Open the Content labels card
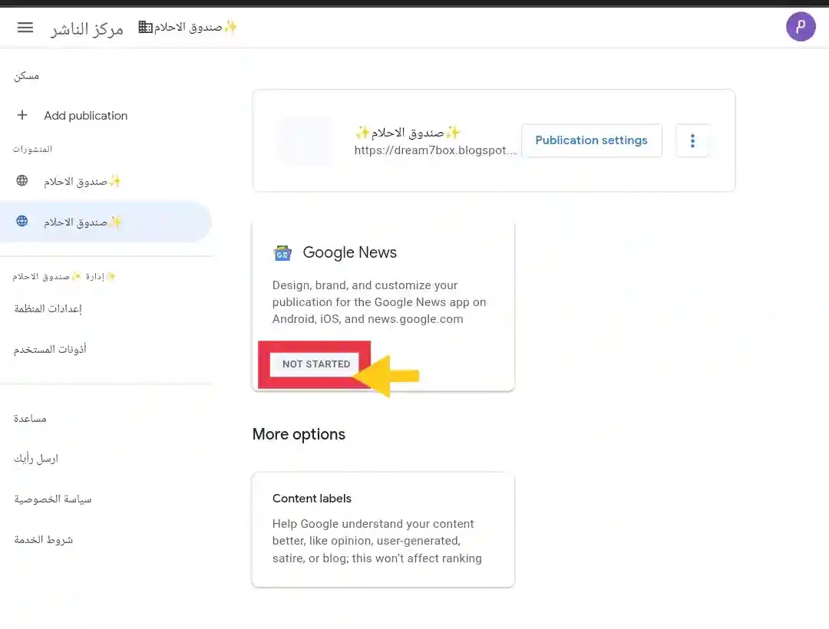829x629 pixels. 383,529
